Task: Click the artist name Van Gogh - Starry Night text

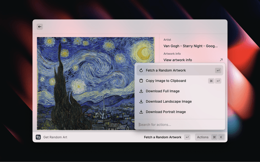Action: click(x=191, y=46)
